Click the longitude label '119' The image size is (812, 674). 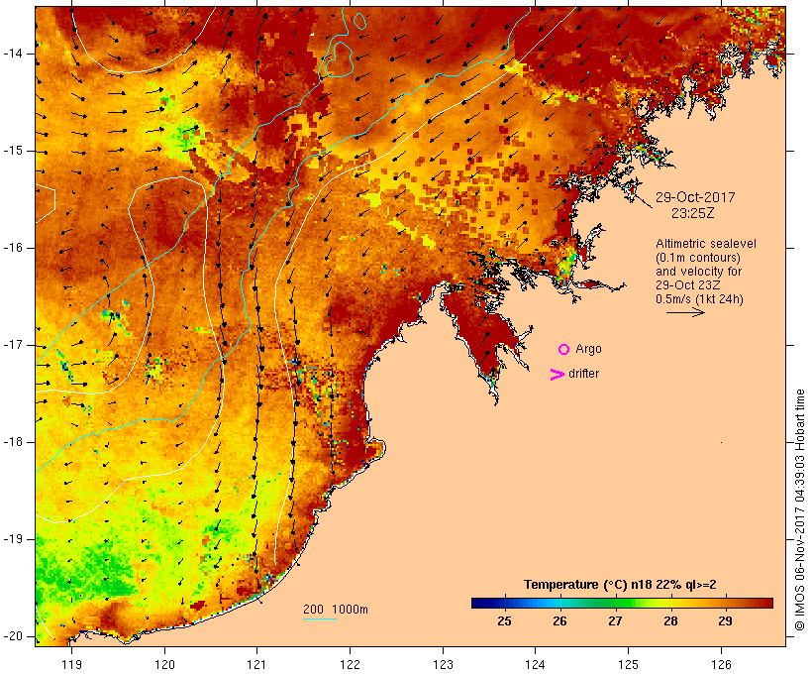tap(72, 664)
